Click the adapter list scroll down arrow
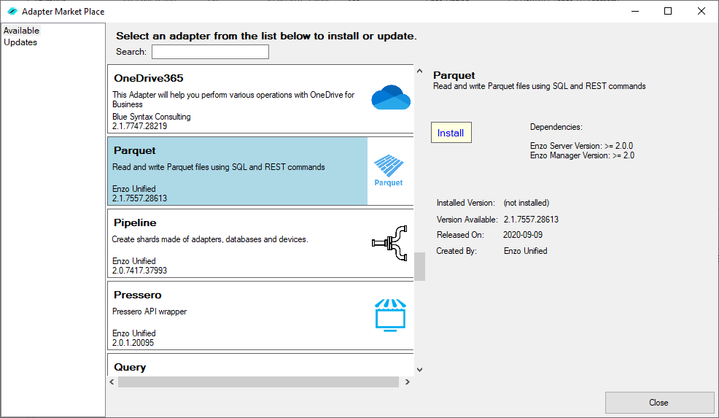Screen dimensions: 719x418 coord(419,369)
